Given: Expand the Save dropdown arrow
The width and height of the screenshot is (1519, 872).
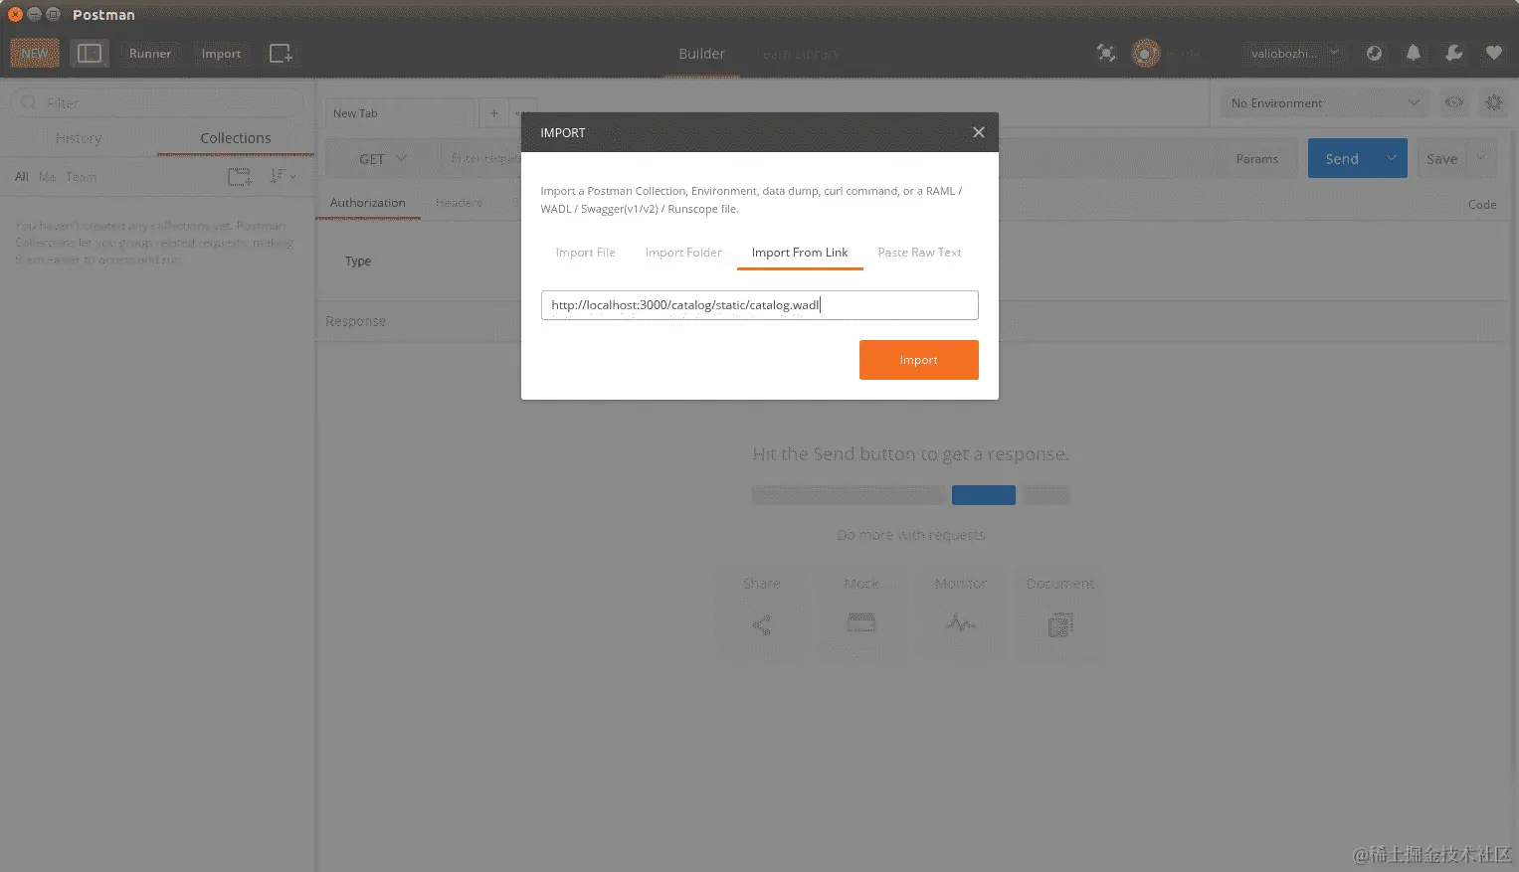Looking at the screenshot, I should 1481,159.
